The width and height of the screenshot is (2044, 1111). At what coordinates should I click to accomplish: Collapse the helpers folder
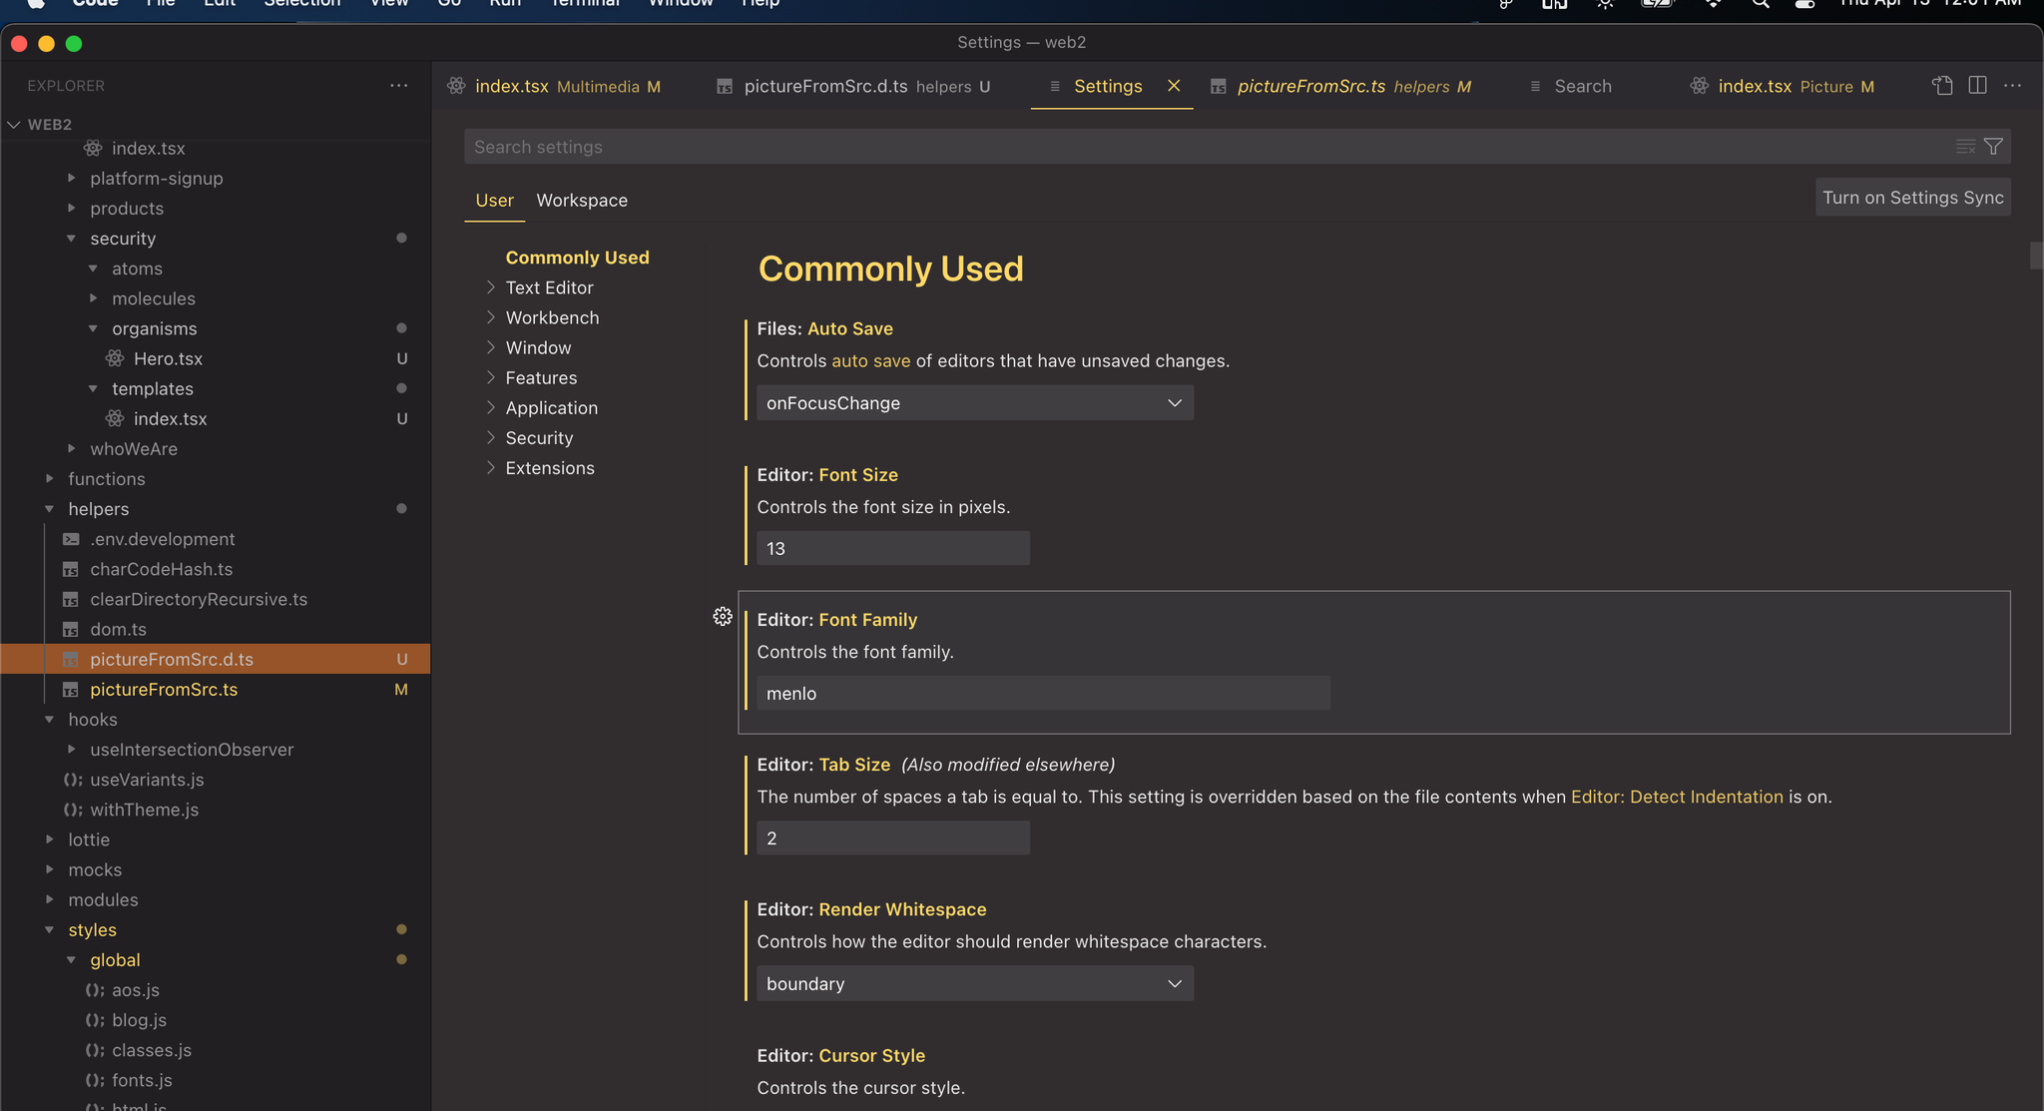coord(49,509)
